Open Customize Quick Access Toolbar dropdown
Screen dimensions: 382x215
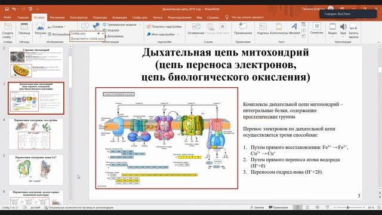37,9
